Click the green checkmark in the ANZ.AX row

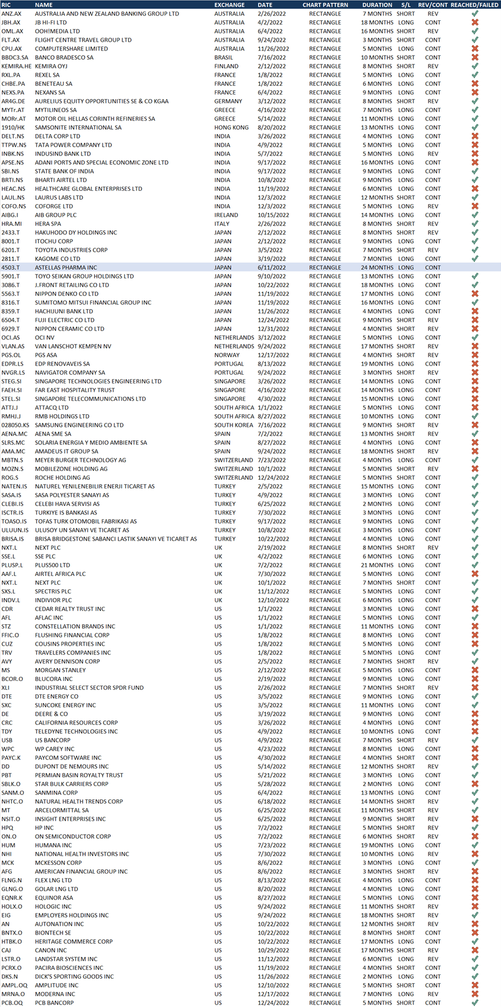(x=475, y=13)
